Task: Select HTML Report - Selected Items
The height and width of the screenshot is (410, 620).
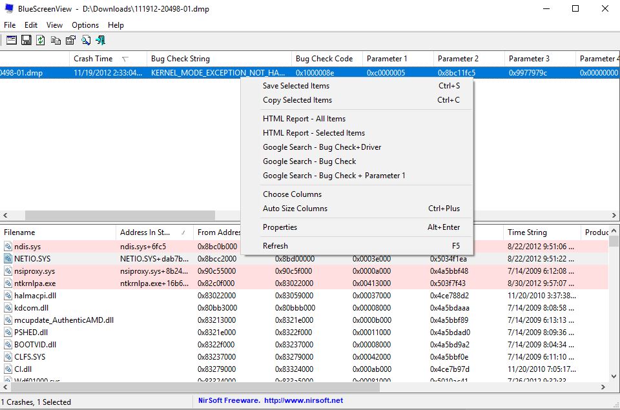Action: click(356, 133)
